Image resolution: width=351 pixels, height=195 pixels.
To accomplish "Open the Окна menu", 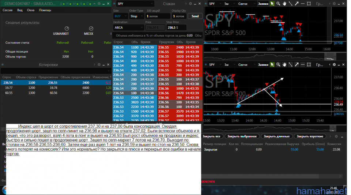I will tap(31, 10).
